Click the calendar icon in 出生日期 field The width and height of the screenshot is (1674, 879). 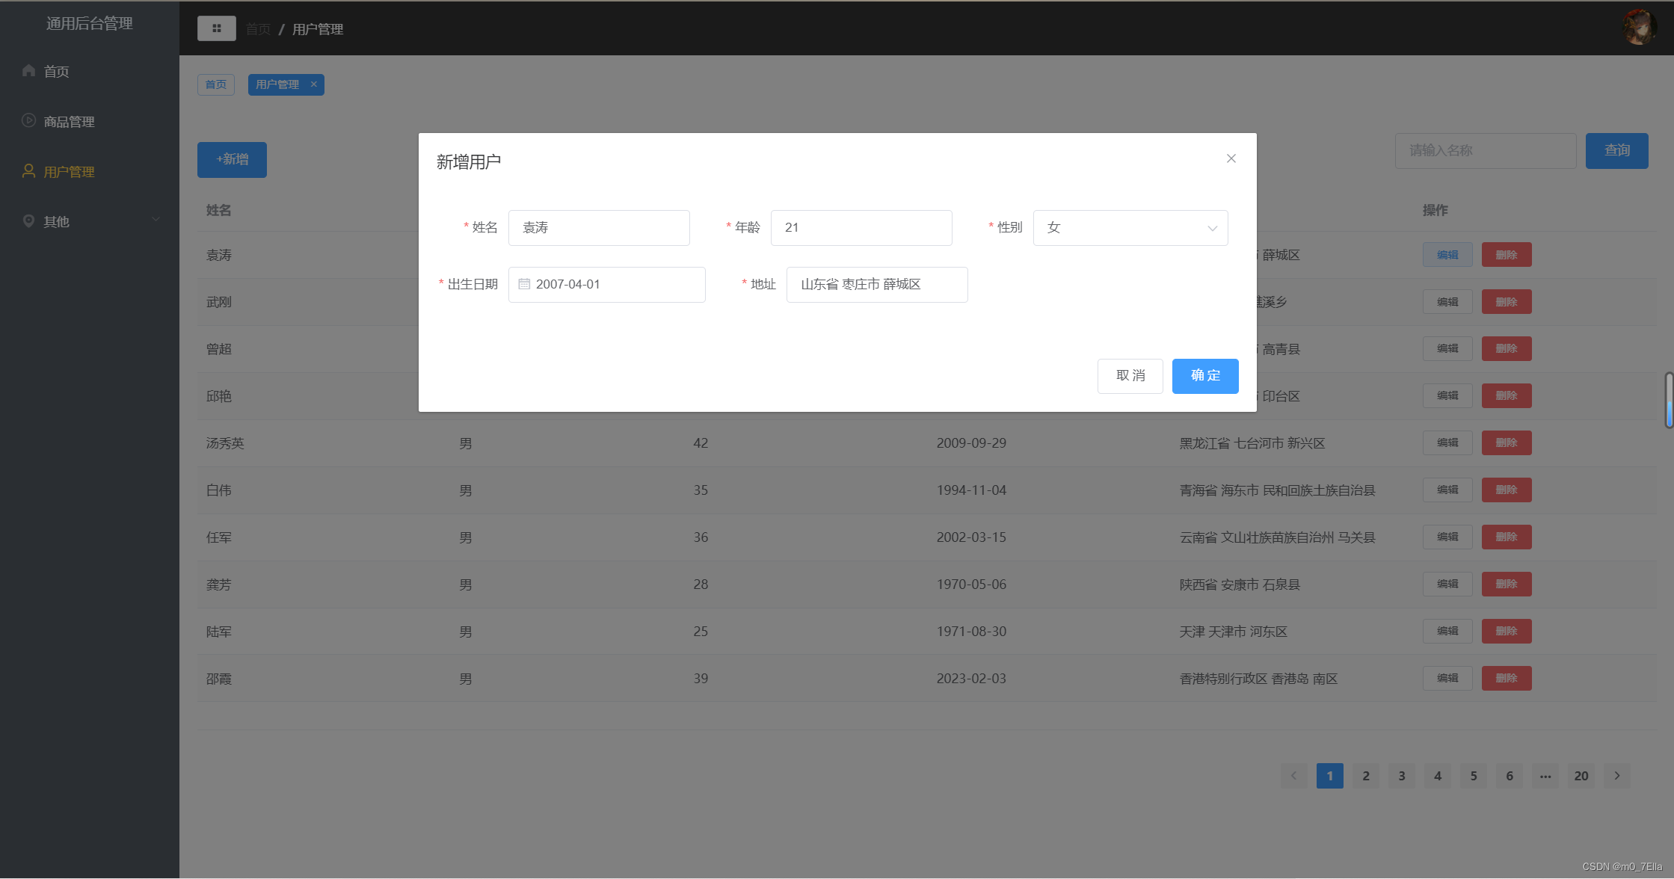[x=524, y=284]
